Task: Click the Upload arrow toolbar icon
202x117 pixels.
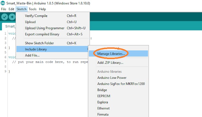Action: click(12, 17)
